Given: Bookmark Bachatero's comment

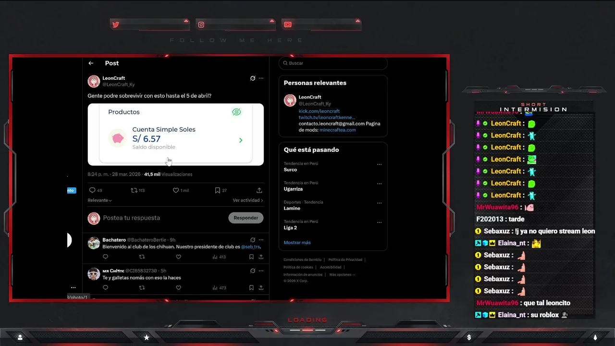Looking at the screenshot, I should [251, 257].
